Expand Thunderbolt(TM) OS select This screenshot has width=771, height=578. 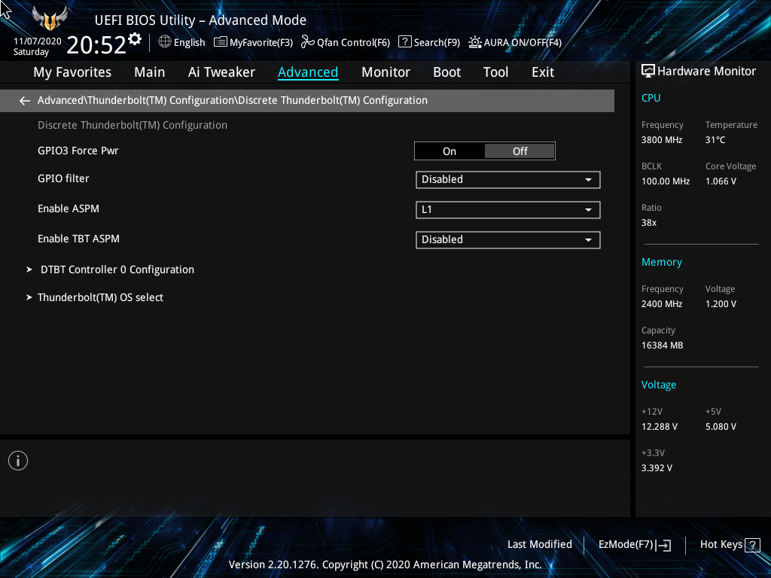[100, 297]
